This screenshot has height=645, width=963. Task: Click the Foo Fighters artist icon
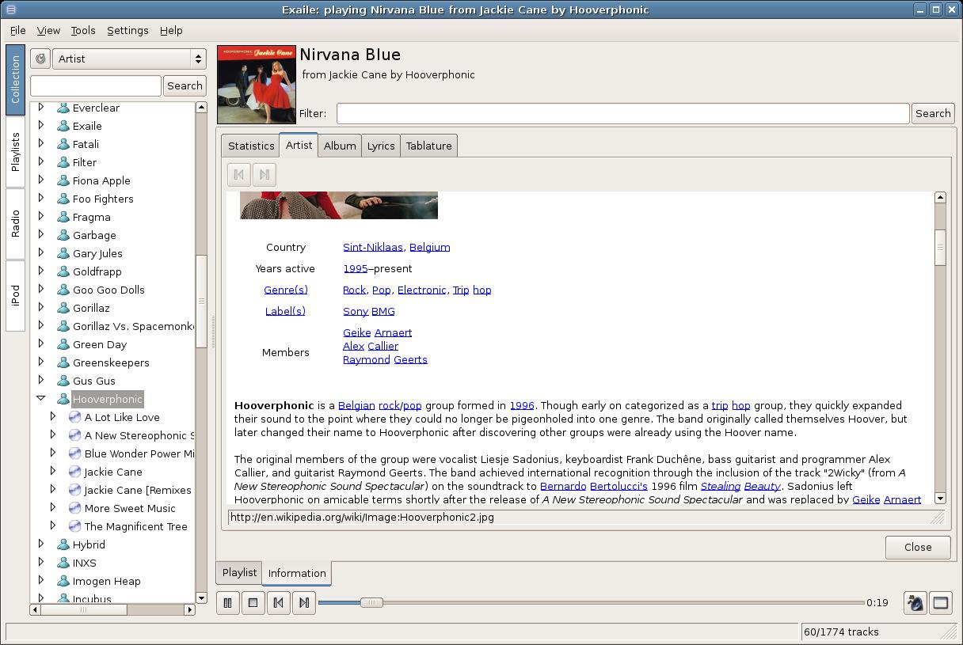(63, 199)
